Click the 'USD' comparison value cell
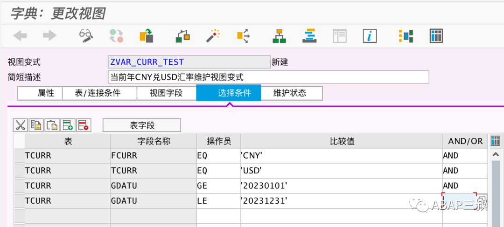The width and height of the screenshot is (504, 227). (341, 171)
